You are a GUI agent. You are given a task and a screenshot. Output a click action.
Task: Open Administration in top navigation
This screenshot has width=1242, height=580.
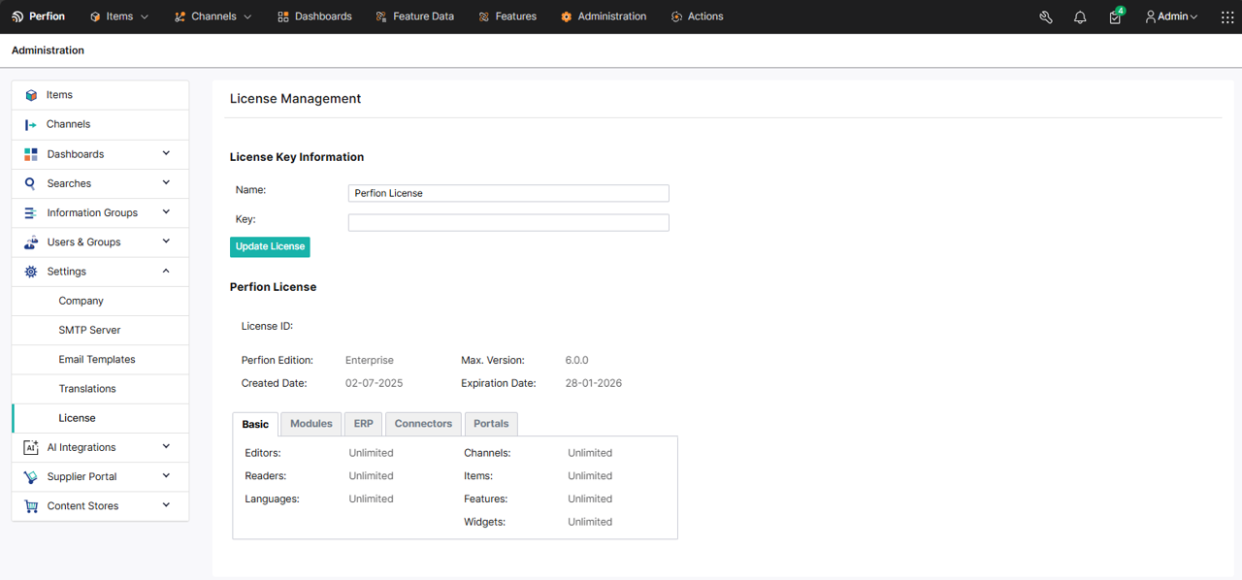604,16
